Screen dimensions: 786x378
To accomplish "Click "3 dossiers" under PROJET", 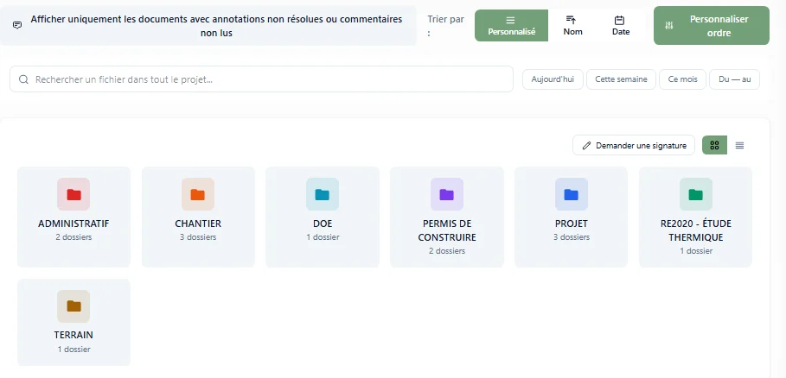I will pyautogui.click(x=571, y=237).
